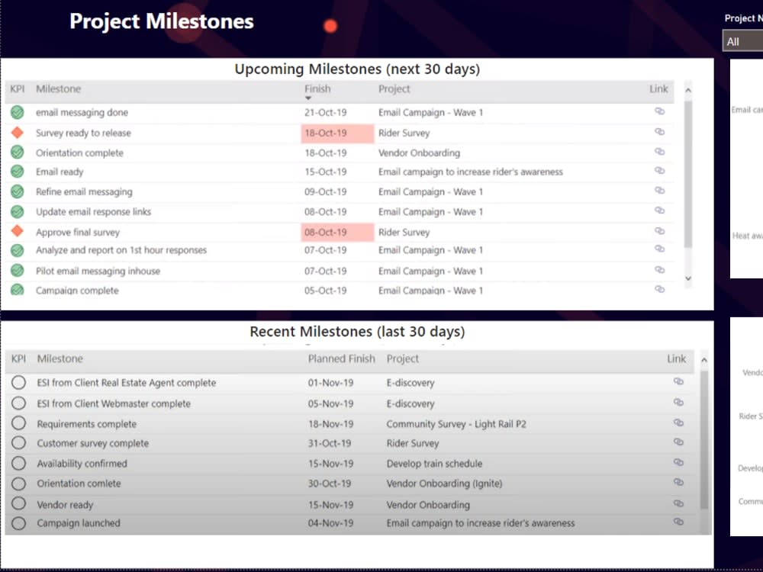
Task: Select 'ESI from Client Webmaster complete' milestone
Action: coord(114,403)
